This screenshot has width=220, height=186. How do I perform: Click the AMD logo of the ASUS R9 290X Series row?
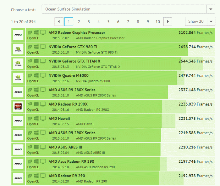pos(18,135)
